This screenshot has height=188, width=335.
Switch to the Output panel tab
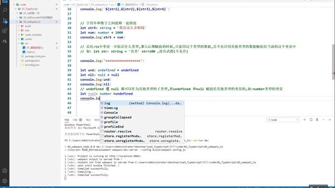pyautogui.click(x=88, y=120)
